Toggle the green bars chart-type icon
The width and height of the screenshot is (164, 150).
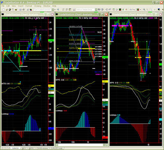point(123,10)
